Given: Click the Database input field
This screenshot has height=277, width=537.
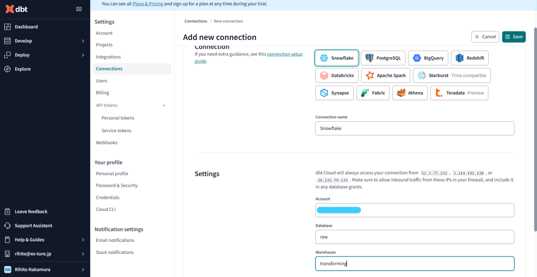Looking at the screenshot, I should (x=415, y=237).
